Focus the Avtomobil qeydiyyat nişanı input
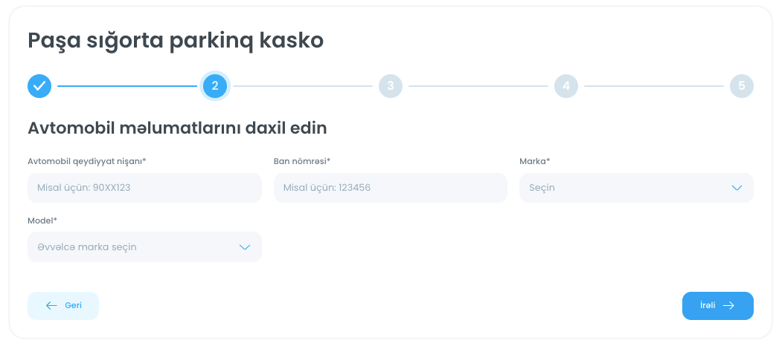Screen dimensions: 782x346 (144, 188)
